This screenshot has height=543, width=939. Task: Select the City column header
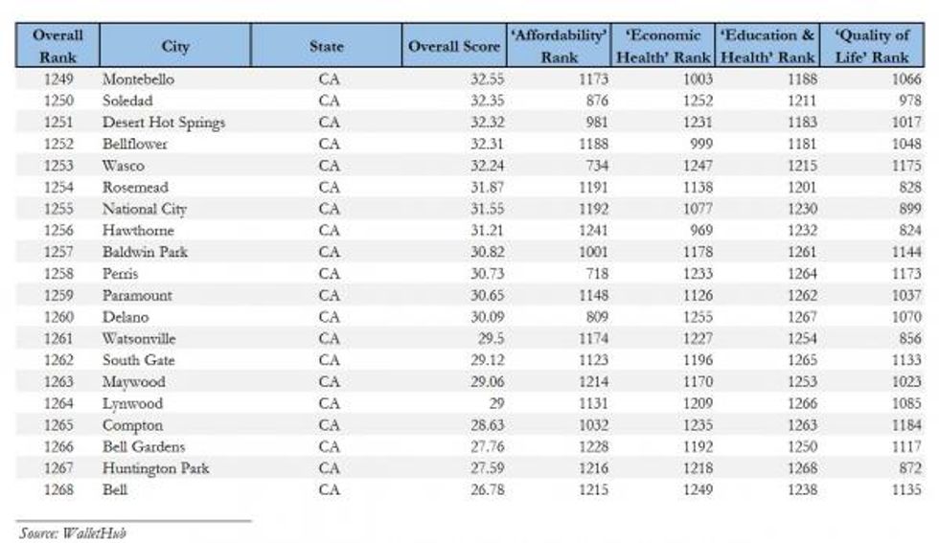[x=175, y=46]
